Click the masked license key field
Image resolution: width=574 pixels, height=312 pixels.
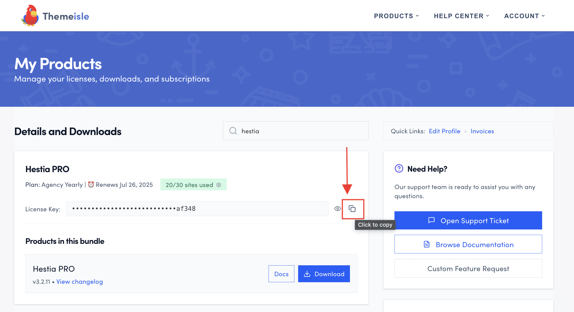[197, 209]
